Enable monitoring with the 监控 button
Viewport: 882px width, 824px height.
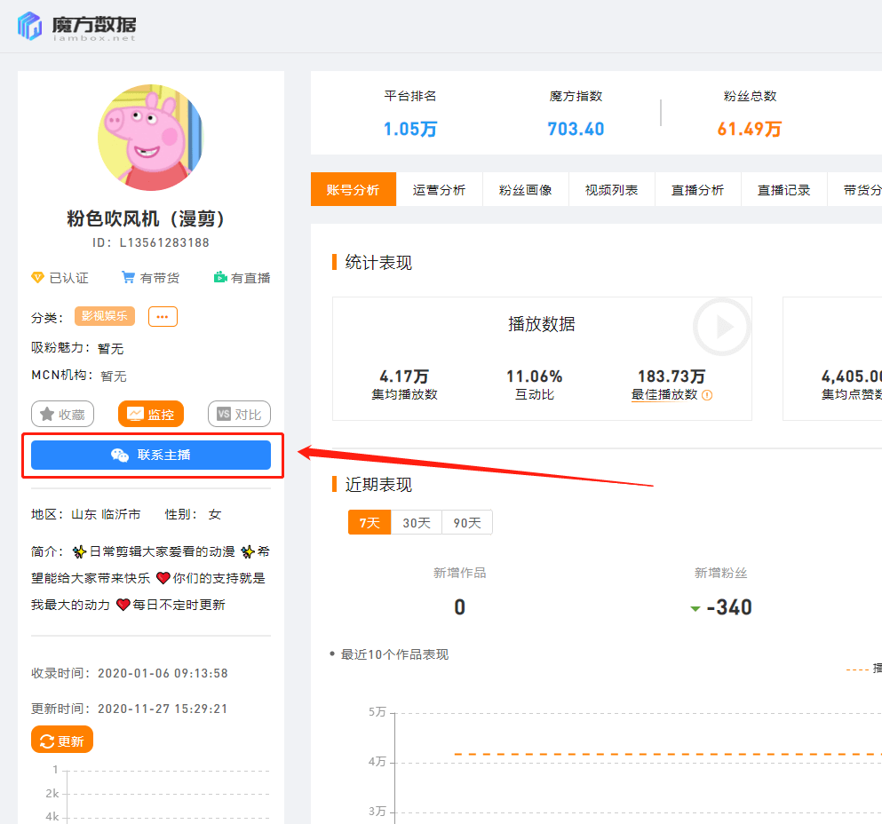coord(151,413)
